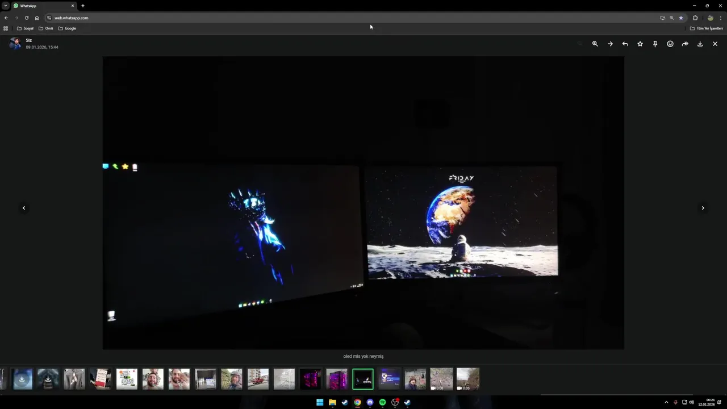Play the 0:05 video thumbnail
This screenshot has width=727, height=409.
coord(468,379)
